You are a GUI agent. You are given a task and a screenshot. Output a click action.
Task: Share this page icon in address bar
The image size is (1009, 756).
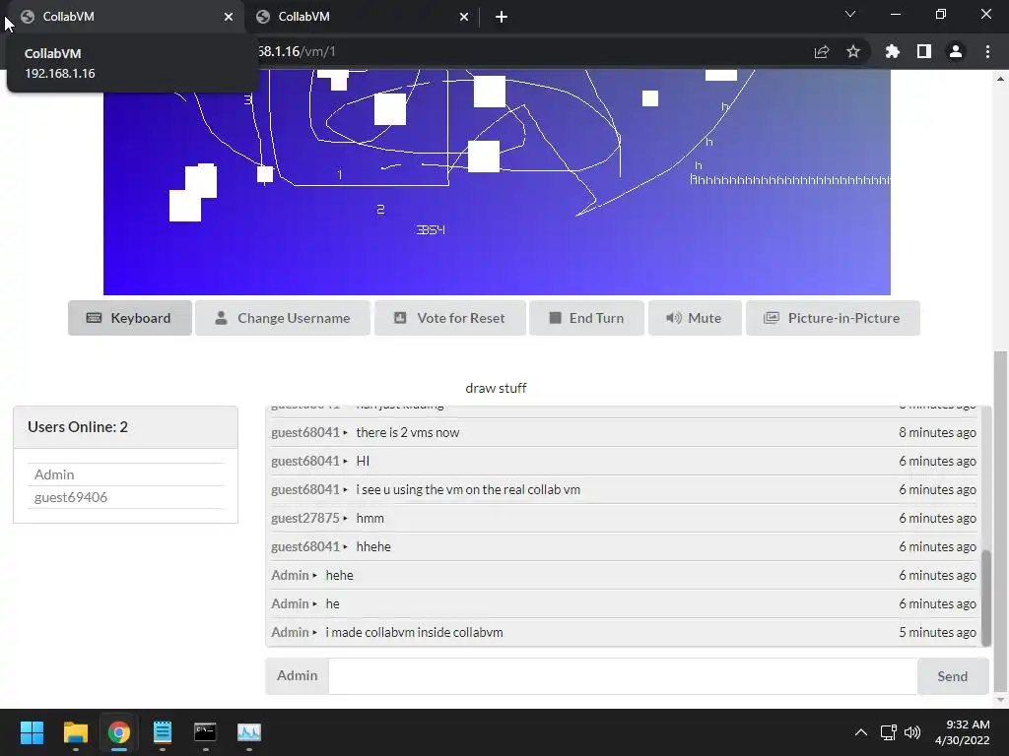click(x=822, y=51)
